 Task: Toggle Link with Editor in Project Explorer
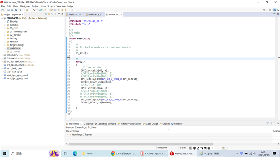click(x=49, y=14)
